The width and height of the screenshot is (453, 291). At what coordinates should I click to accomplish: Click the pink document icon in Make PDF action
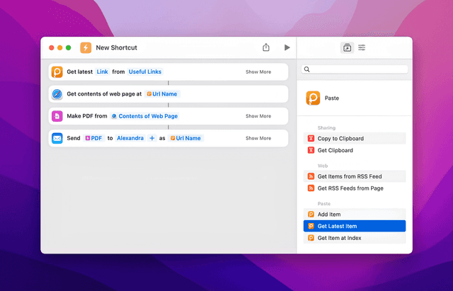(57, 116)
